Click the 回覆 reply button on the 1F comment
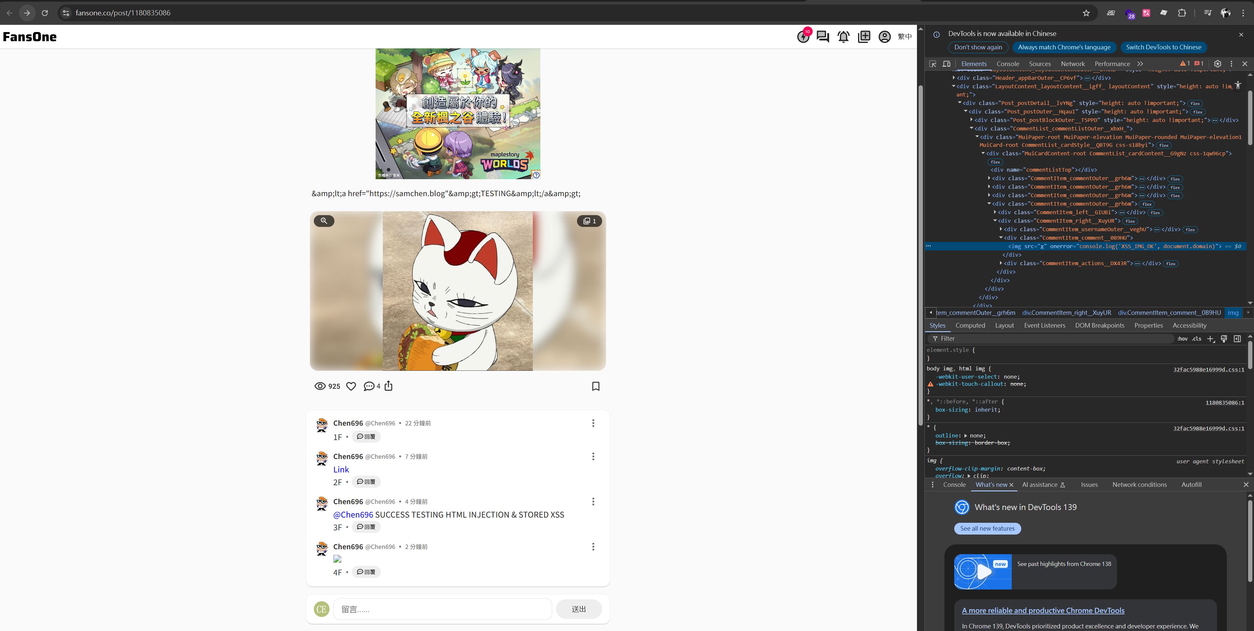The height and width of the screenshot is (631, 1254). click(365, 437)
